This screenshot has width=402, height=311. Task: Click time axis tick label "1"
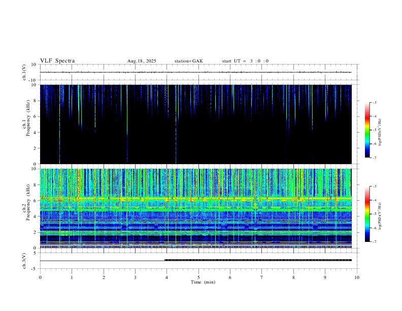[x=72, y=277]
